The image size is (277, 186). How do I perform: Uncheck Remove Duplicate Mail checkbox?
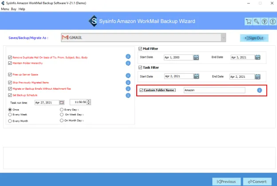coord(10,58)
